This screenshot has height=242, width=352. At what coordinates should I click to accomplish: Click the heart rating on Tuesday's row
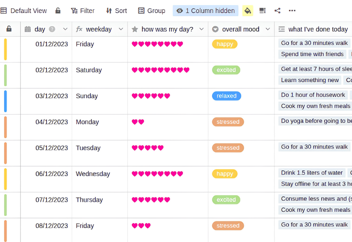148,148
